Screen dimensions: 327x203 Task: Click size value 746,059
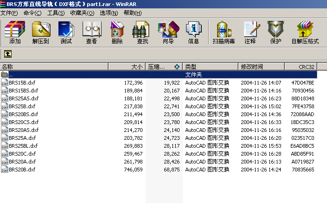point(133,170)
